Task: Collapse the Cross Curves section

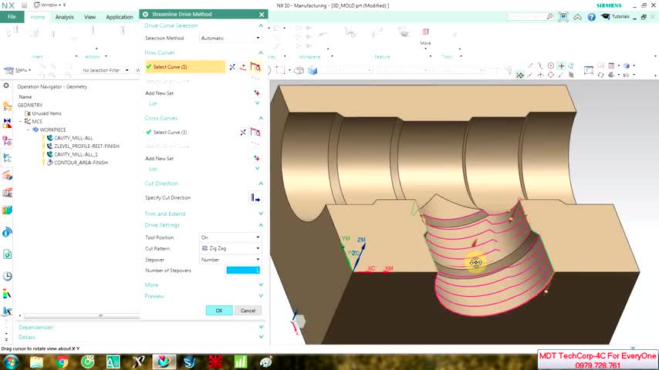Action: coord(261,118)
